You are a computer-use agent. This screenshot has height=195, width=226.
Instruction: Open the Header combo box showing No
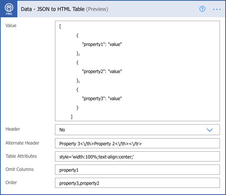(x=132, y=129)
